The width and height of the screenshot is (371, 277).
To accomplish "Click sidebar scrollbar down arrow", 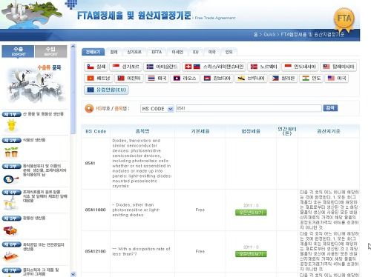I will (x=73, y=274).
